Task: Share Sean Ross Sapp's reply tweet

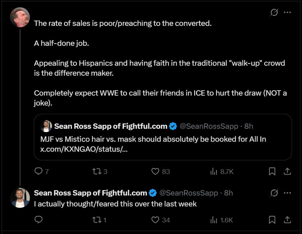Action: (287, 220)
